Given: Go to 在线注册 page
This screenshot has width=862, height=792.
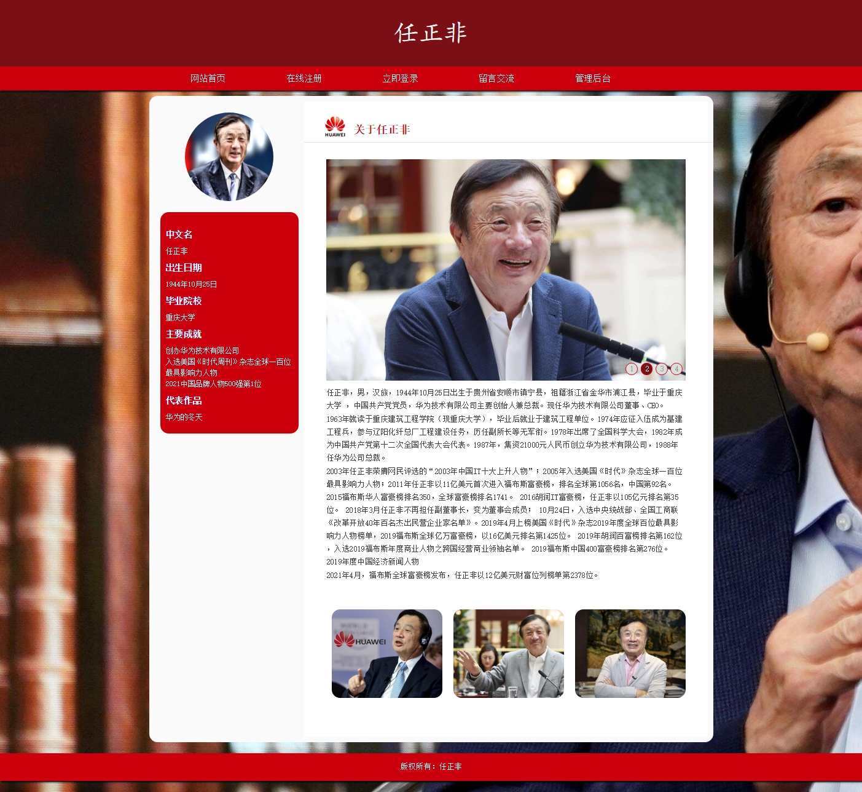Looking at the screenshot, I should click(304, 78).
